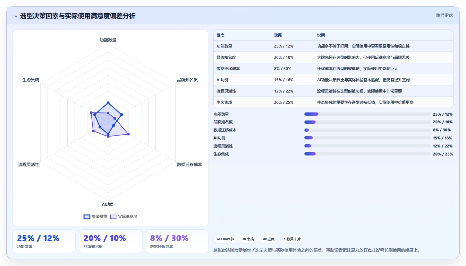Click the 15% / 18% table cell
Image resolution: width=466 pixels, height=266 pixels.
pos(284,80)
